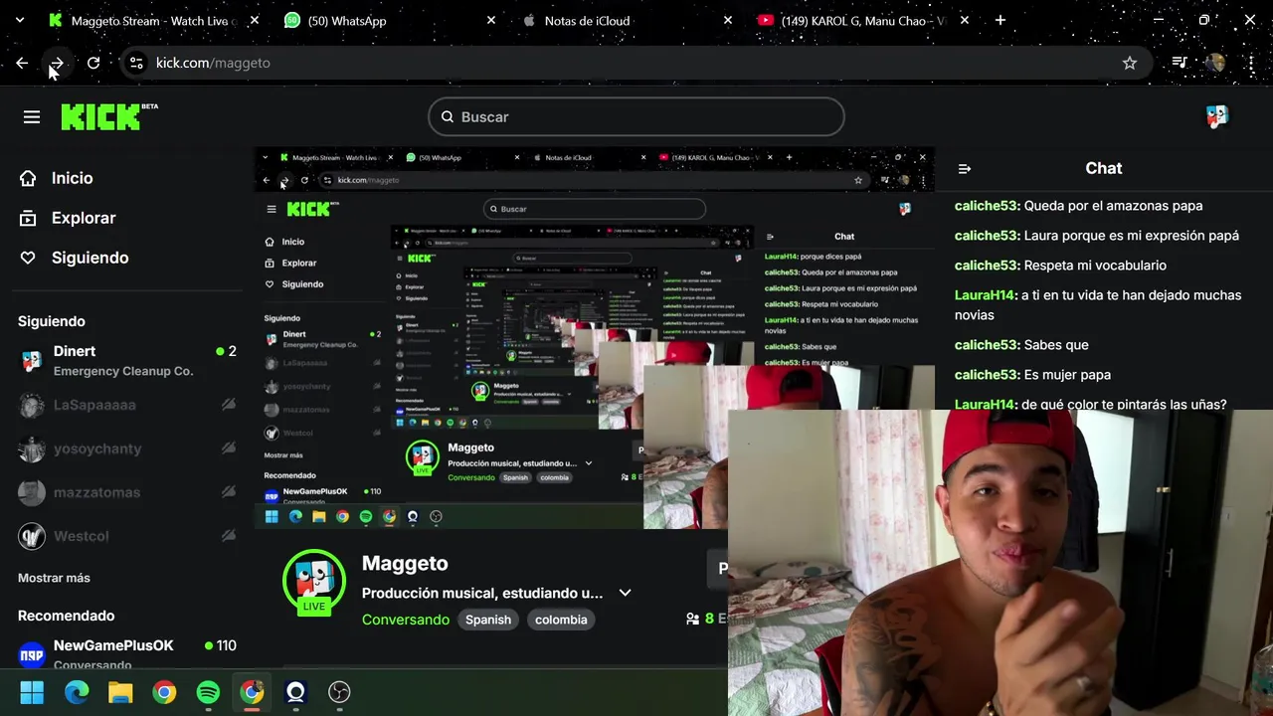Close the WhatsApp tab

tap(491, 20)
